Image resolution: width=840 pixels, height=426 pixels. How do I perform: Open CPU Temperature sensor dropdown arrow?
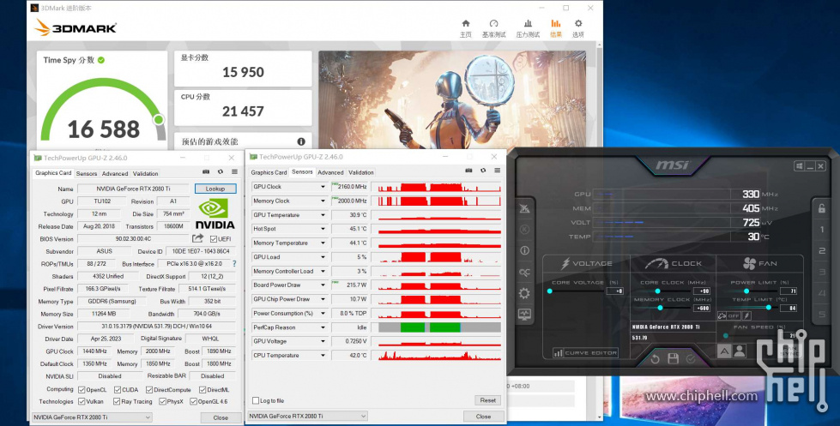tap(323, 356)
